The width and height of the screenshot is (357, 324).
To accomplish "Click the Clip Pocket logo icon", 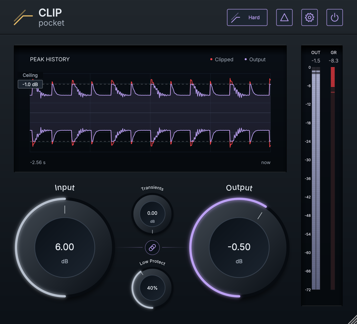I will click(23, 17).
